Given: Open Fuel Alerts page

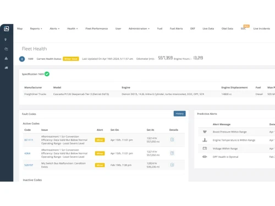Looking at the screenshot, I should click(176, 29).
